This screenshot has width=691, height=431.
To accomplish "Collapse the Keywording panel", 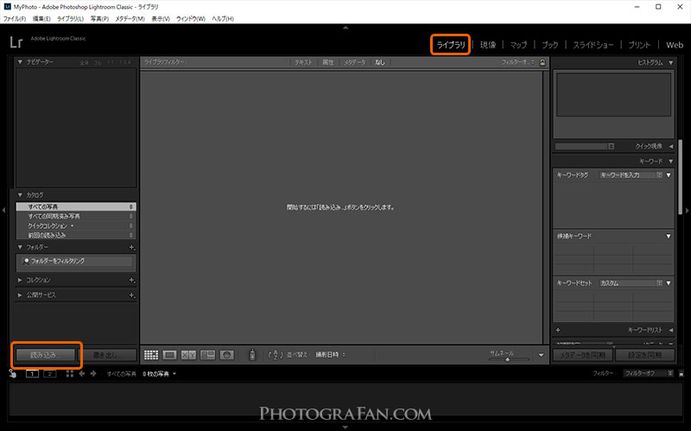I will point(671,162).
